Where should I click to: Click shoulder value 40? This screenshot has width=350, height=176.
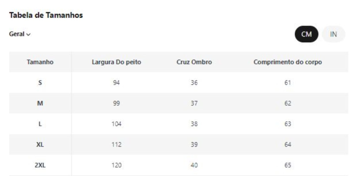click(x=194, y=165)
